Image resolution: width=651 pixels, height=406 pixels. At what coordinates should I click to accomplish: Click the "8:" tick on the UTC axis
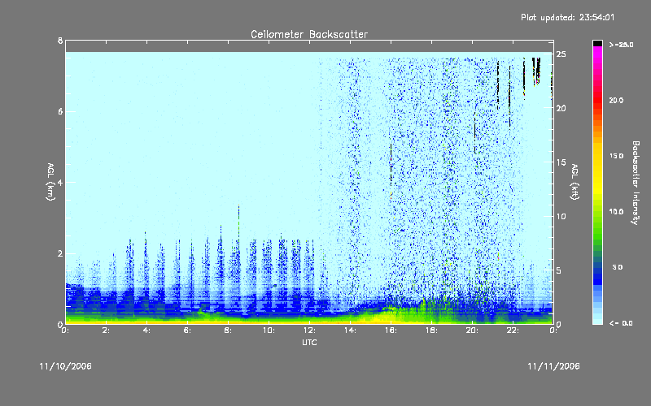[228, 330]
